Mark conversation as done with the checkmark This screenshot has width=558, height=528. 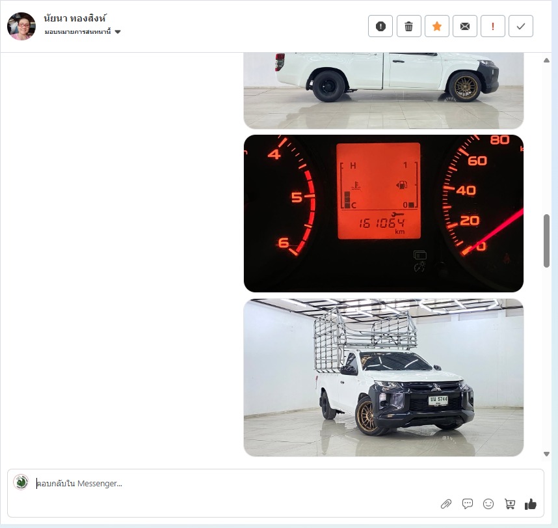(x=521, y=26)
